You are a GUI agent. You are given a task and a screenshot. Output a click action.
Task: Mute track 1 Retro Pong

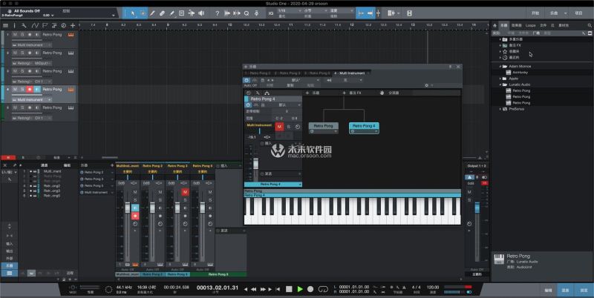pyautogui.click(x=15, y=34)
